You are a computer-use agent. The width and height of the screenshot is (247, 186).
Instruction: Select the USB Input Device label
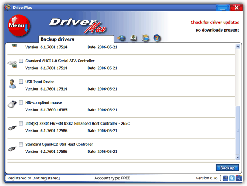click(40, 82)
